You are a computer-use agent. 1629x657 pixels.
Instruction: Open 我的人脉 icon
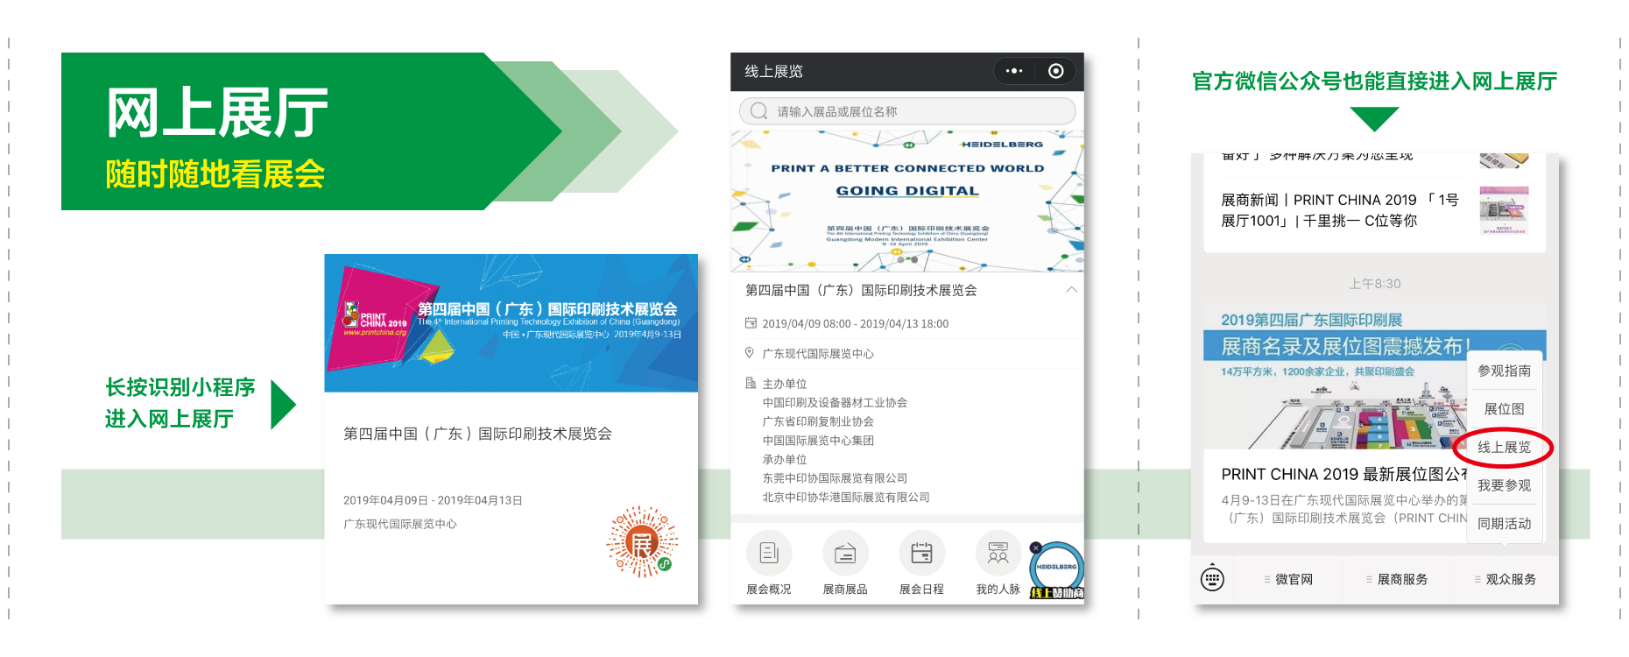pos(998,554)
